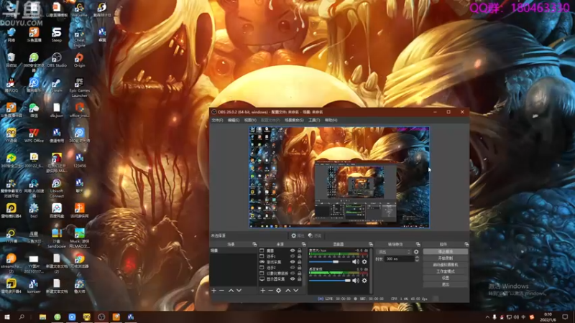Viewport: 575px width, 323px height.
Task: Pop out the Controls dock panel
Action: (x=466, y=244)
